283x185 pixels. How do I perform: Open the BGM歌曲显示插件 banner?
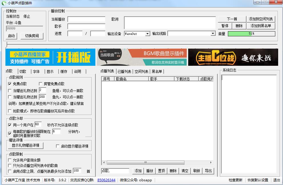click(x=142, y=57)
